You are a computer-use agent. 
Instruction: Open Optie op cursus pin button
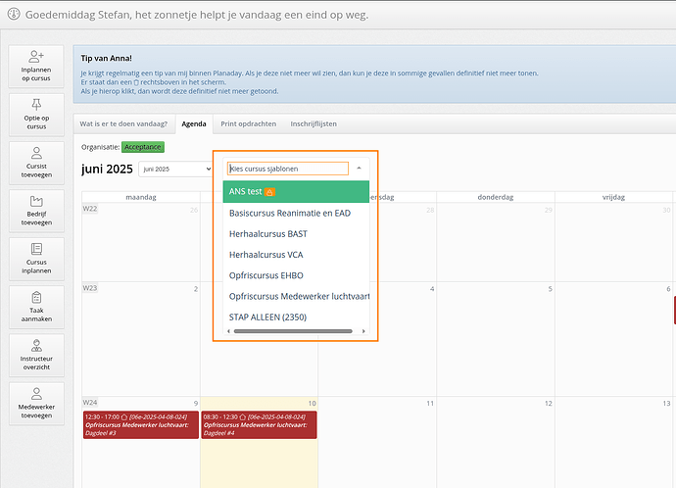[x=36, y=115]
